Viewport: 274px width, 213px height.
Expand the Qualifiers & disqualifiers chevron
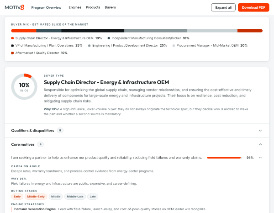tap(260, 130)
